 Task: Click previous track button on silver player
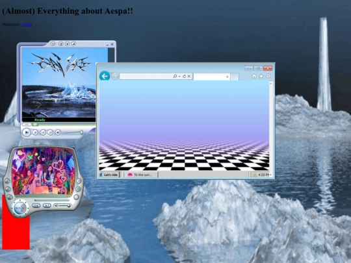36,205
